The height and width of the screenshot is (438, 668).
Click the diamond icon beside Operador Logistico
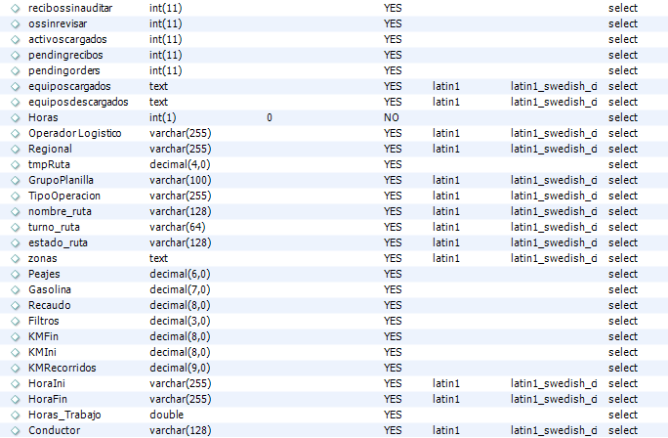(x=16, y=134)
